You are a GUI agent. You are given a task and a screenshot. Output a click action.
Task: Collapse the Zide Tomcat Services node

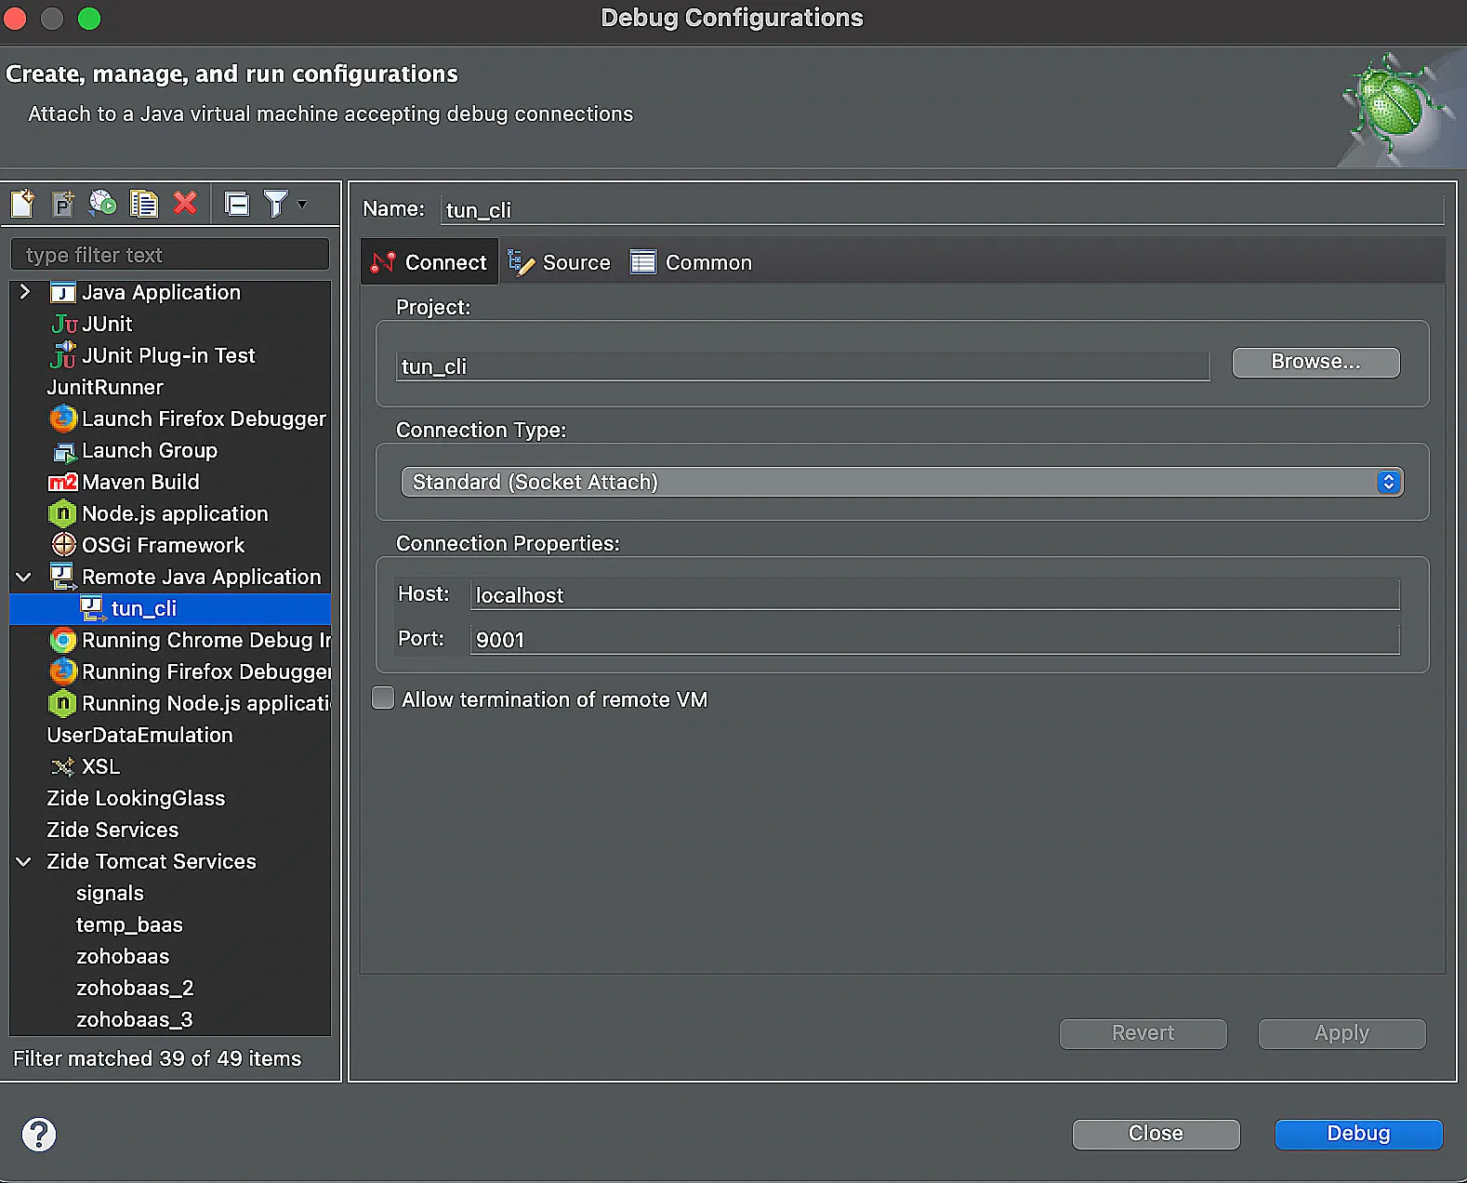(x=24, y=861)
